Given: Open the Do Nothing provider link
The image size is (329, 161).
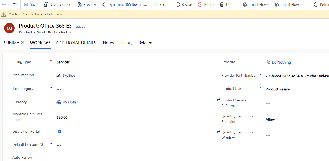Looking at the screenshot, I should (x=281, y=62).
